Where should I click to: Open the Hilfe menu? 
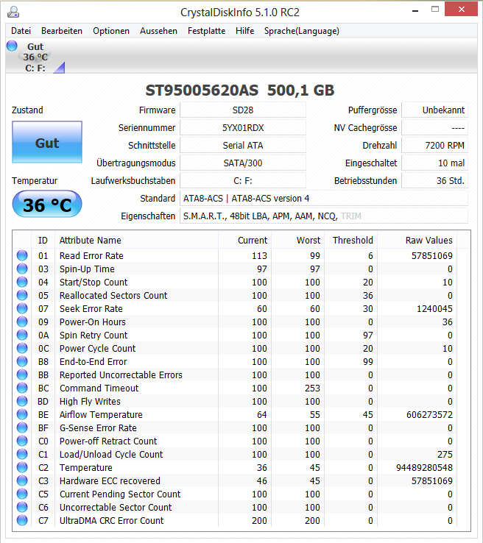pos(244,31)
